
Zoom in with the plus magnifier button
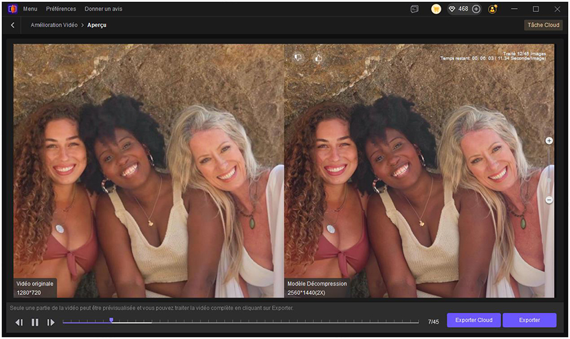549,141
